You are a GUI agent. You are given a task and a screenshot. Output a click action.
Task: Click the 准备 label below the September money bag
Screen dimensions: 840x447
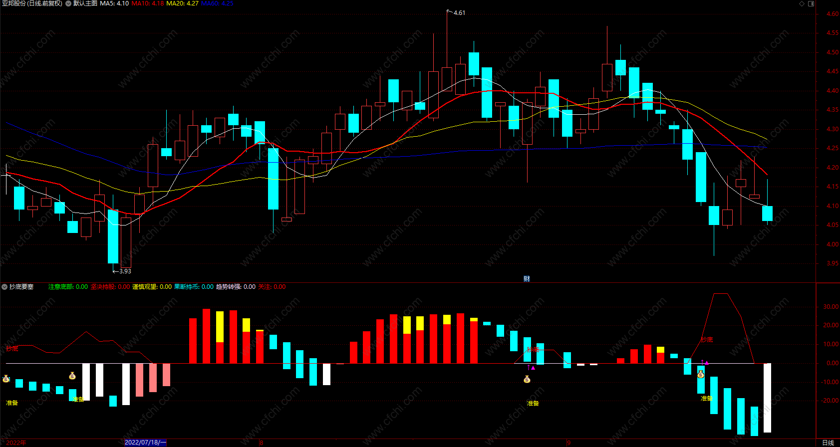533,403
